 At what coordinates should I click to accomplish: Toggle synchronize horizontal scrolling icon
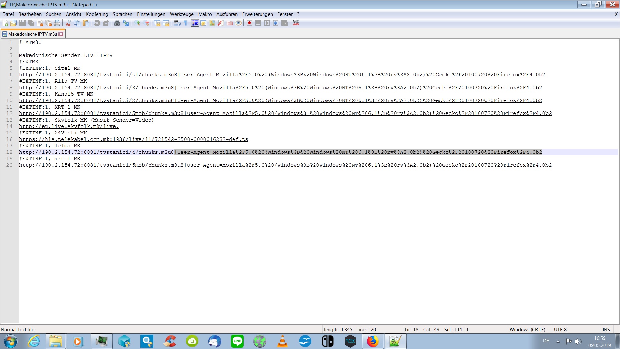point(166,23)
